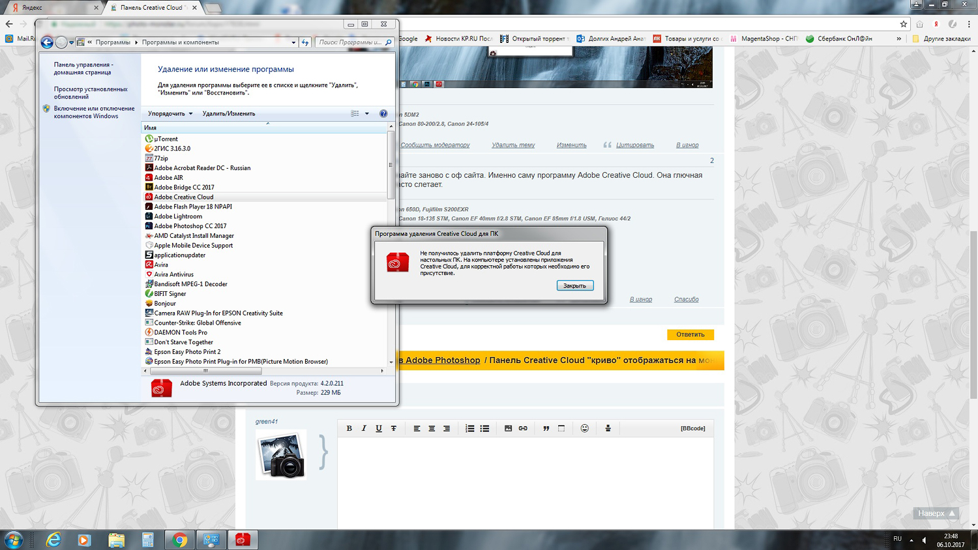Open the Упорядочить dropdown menu

170,113
